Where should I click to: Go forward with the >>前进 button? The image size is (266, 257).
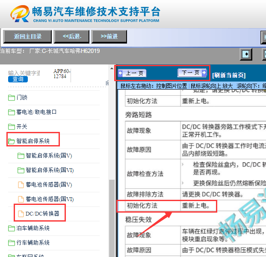click(x=109, y=37)
